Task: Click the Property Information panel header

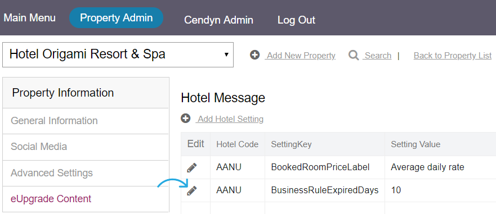Action: pos(86,93)
